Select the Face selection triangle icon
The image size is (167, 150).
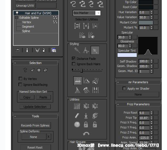tap(32, 70)
